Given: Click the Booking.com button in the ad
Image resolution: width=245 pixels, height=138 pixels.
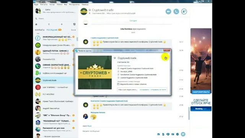Looking at the screenshot, I should click(201, 109).
